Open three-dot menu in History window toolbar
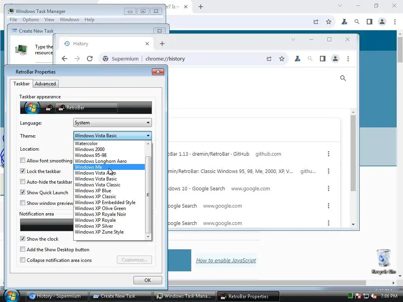The height and width of the screenshot is (302, 403). click(348, 59)
